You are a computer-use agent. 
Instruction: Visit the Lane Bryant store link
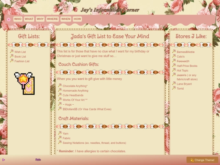point(184,84)
